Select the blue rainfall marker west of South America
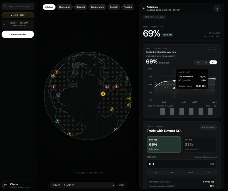 pyautogui.click(x=57, y=121)
